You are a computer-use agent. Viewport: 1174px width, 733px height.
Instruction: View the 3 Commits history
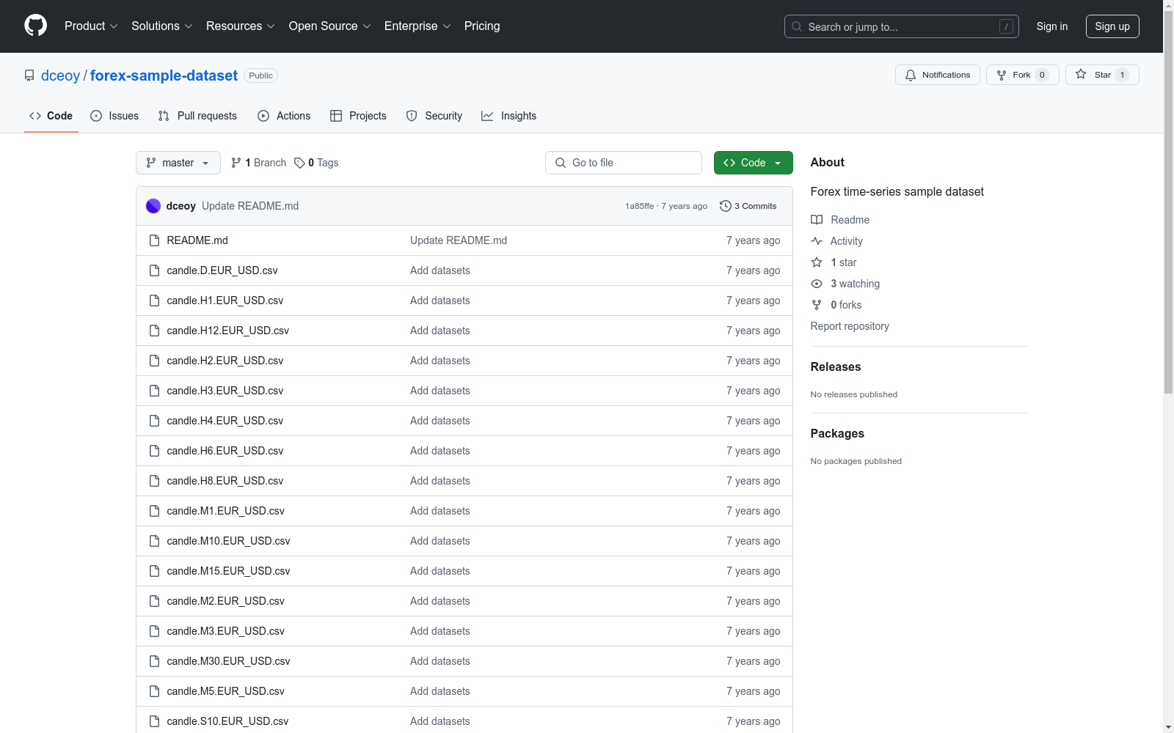click(748, 206)
